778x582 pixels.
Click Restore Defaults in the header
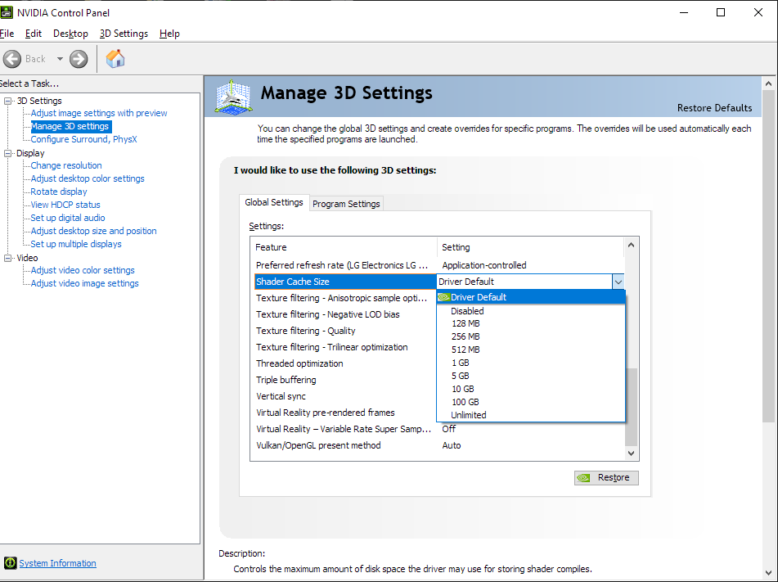pos(714,108)
